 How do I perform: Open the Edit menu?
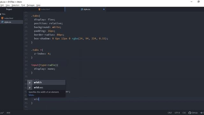pyautogui.click(x=2, y=5)
